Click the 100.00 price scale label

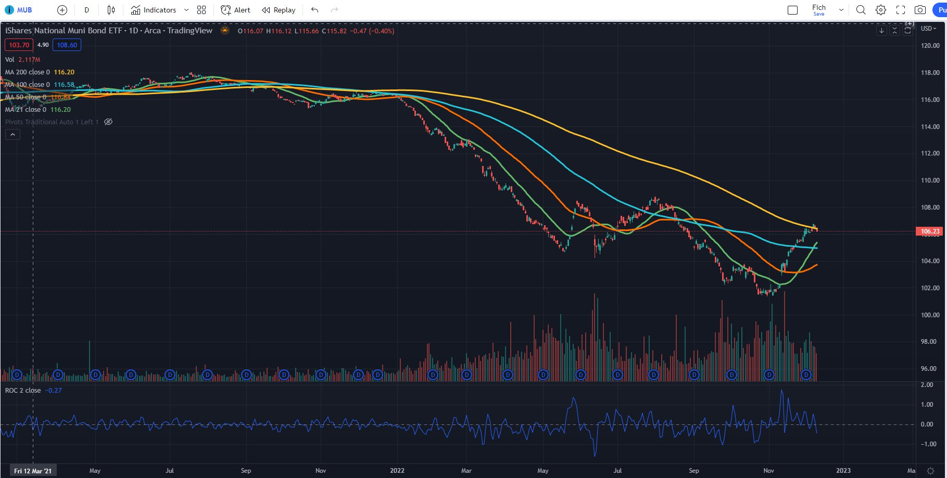(x=930, y=315)
